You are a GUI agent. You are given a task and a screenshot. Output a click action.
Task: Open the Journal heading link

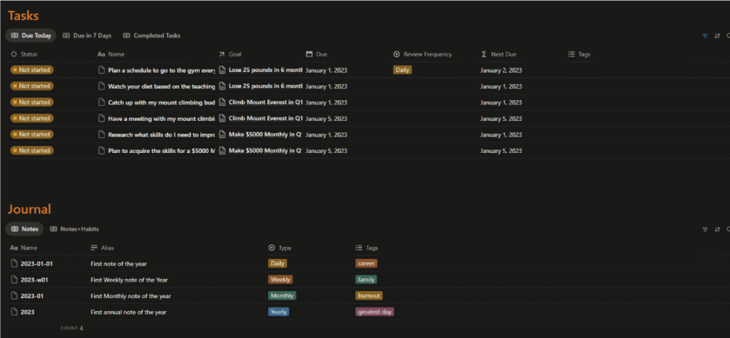point(29,209)
